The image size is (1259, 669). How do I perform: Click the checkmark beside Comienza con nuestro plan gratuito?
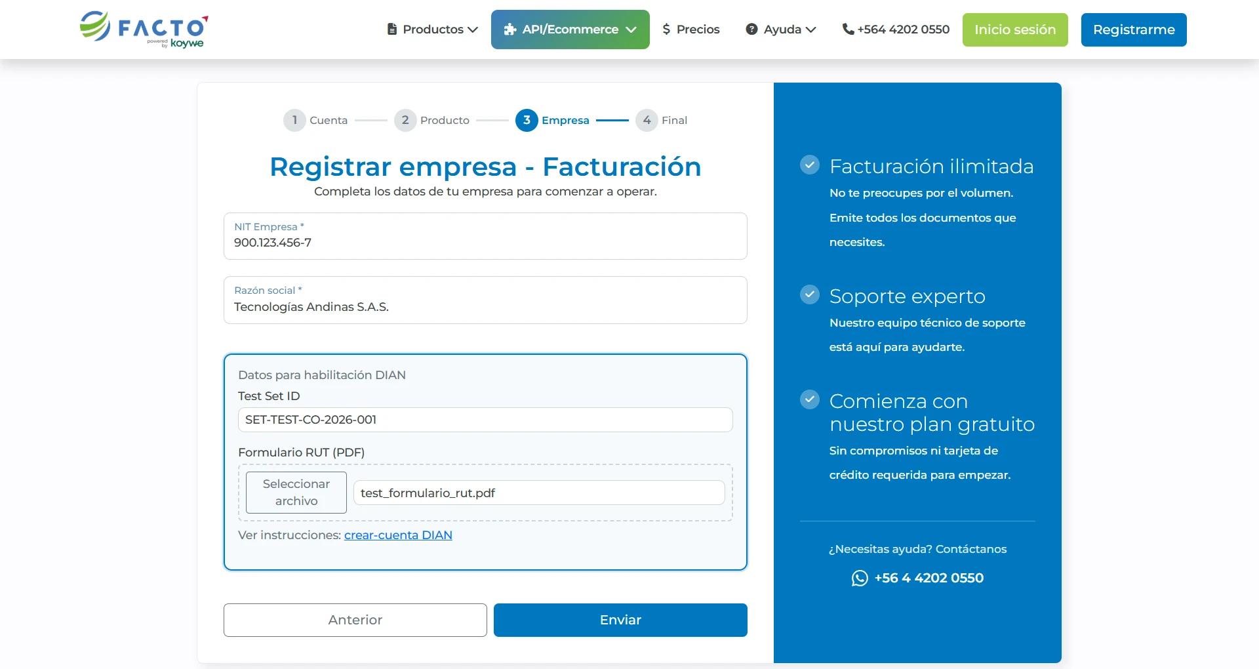810,399
